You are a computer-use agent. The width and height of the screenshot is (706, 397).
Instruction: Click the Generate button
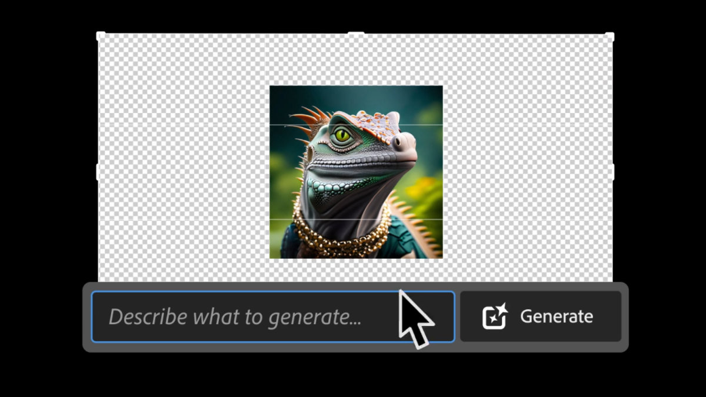click(x=541, y=316)
